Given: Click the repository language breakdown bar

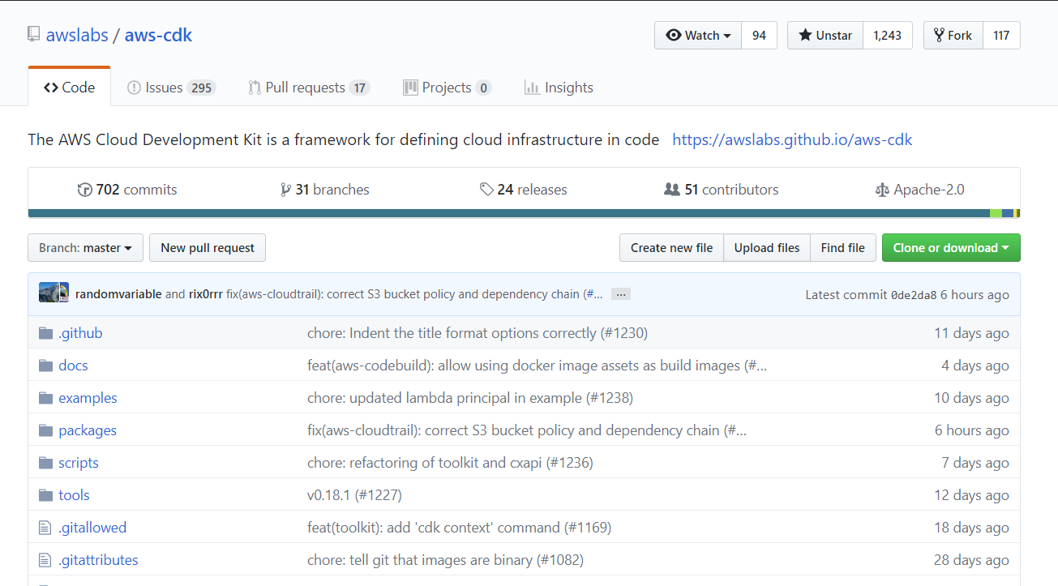Looking at the screenshot, I should click(x=524, y=213).
